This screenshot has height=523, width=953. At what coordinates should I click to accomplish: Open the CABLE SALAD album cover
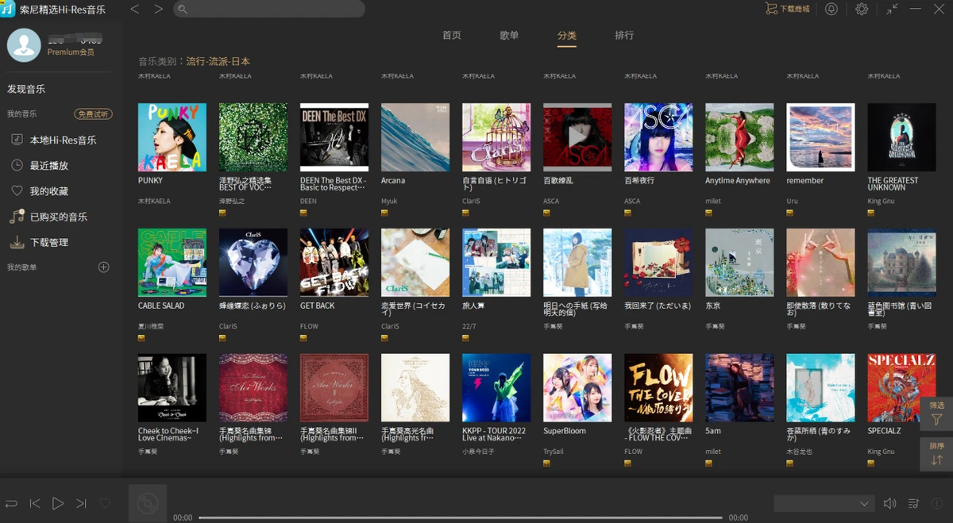tap(172, 263)
